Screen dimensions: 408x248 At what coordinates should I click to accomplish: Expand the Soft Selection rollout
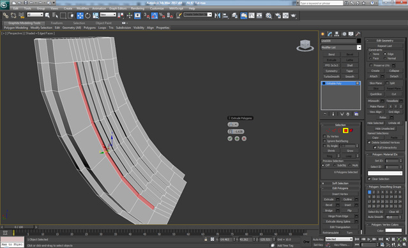[340, 183]
